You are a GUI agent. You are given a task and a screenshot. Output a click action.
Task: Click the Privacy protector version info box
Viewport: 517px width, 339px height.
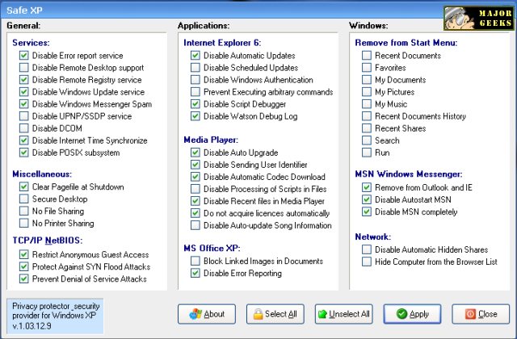pyautogui.click(x=55, y=316)
